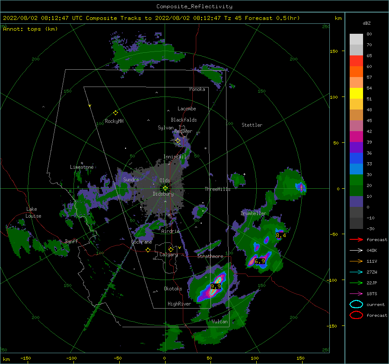Click the yellow diamond marker above Calgary label

point(171,249)
